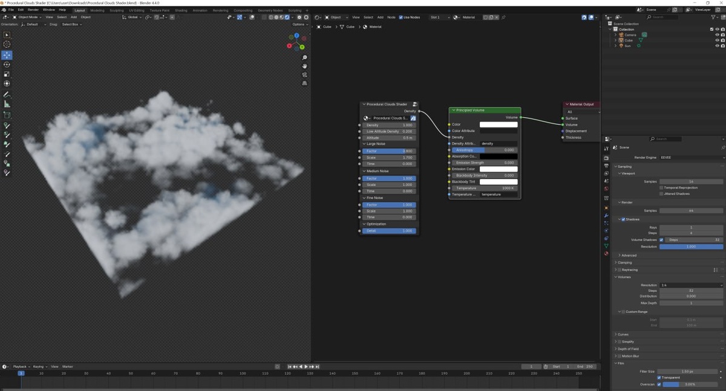Open the Modifiers wrench properties tab

click(606, 216)
